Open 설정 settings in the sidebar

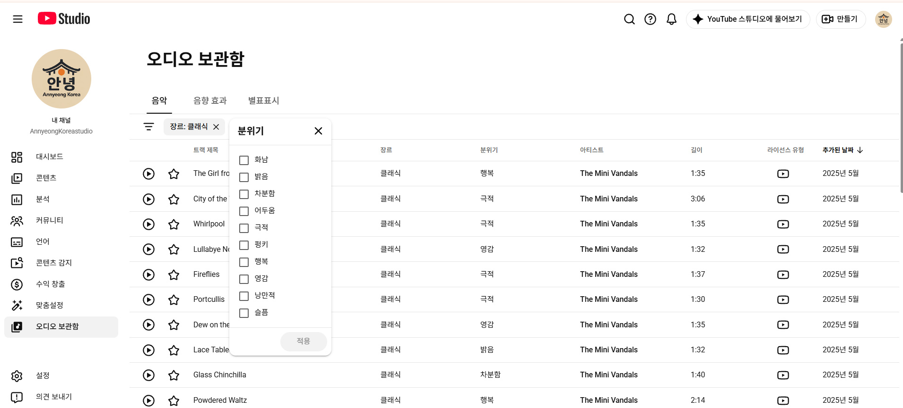(x=61, y=375)
